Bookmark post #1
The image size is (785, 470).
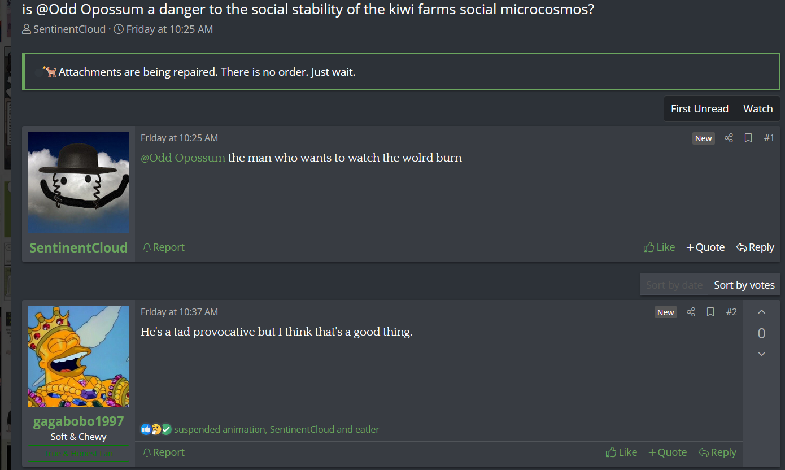tap(748, 138)
